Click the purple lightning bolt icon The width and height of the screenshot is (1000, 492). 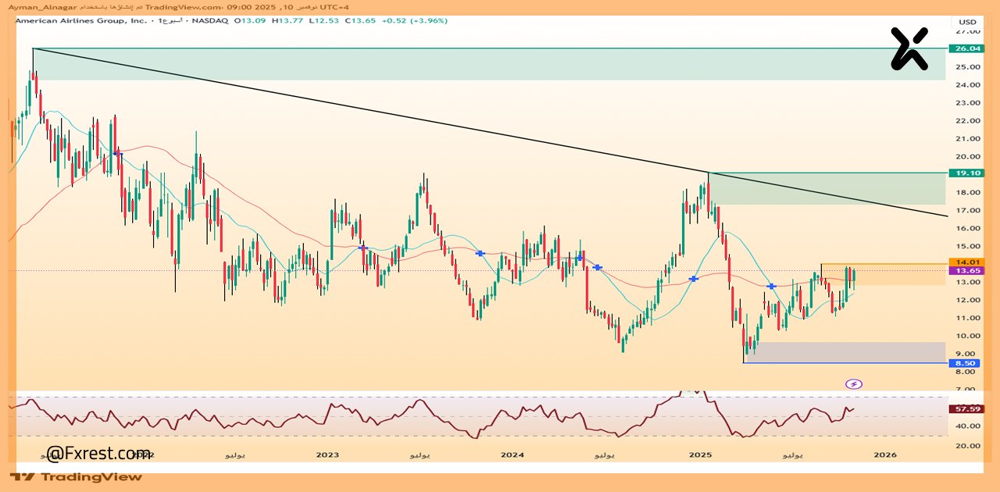click(x=854, y=383)
